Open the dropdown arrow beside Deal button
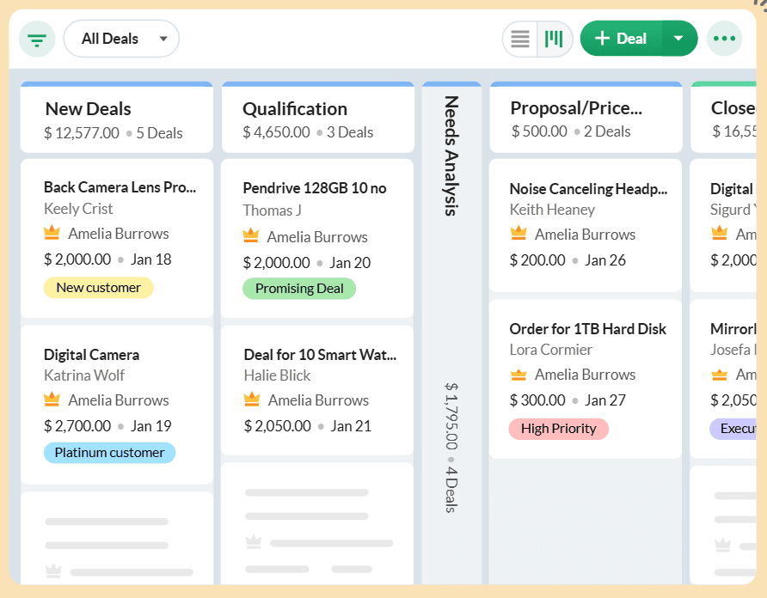Image resolution: width=767 pixels, height=598 pixels. (679, 39)
